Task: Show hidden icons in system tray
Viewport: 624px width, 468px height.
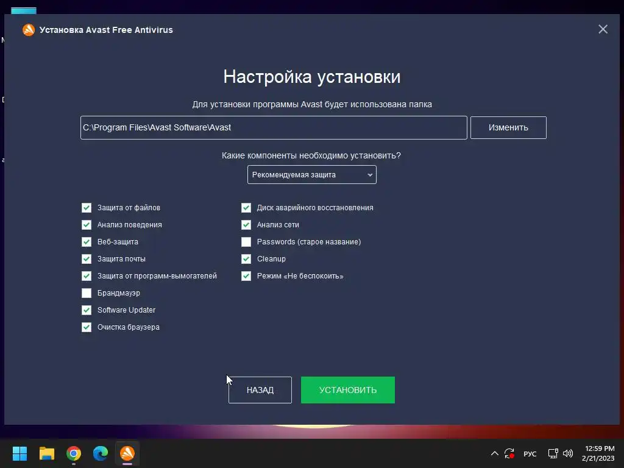Action: pos(495,453)
